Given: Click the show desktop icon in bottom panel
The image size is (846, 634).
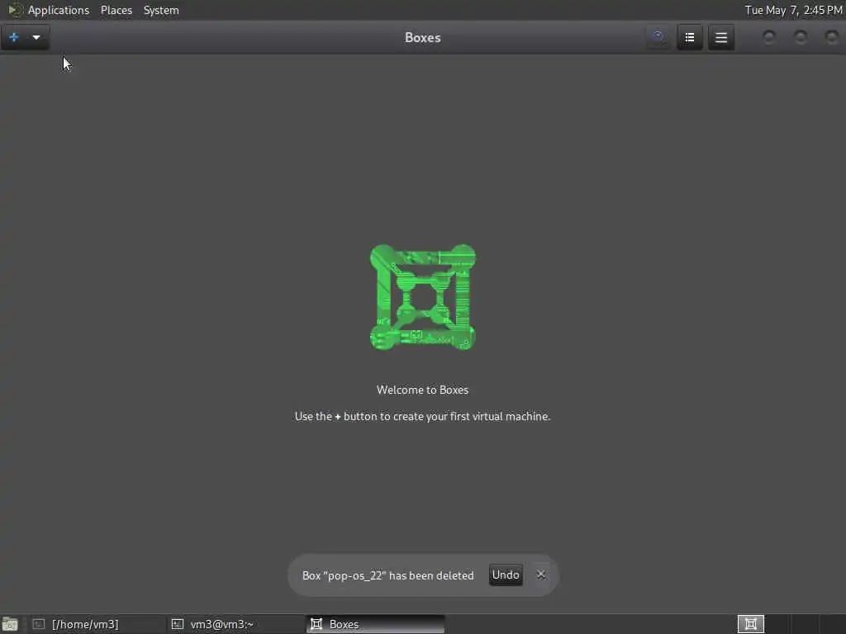Looking at the screenshot, I should point(10,624).
